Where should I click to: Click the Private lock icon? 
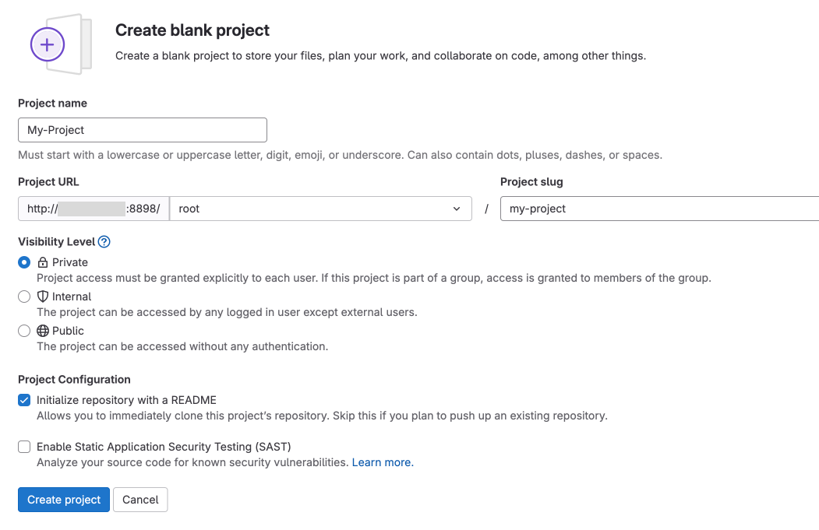point(43,261)
